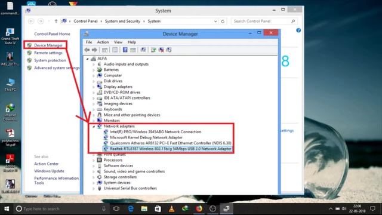Click the taskbar search box
This screenshot has width=382, height=215.
coord(61,208)
